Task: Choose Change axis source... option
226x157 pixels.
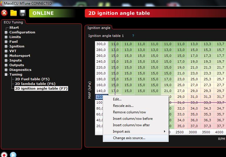Action: (136, 138)
